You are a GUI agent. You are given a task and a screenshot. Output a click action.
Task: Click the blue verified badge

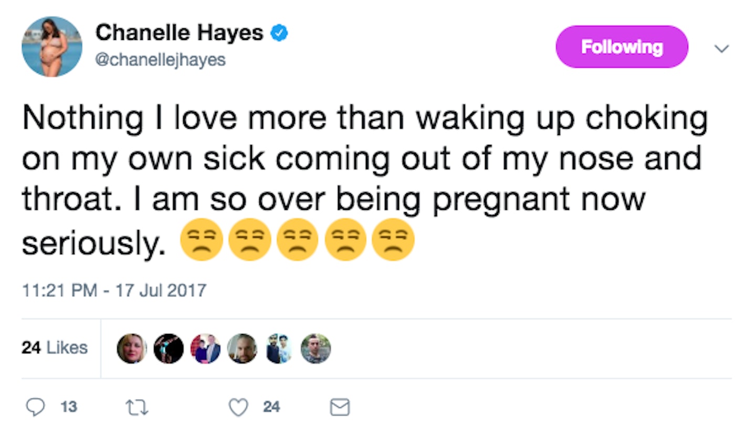click(x=278, y=34)
